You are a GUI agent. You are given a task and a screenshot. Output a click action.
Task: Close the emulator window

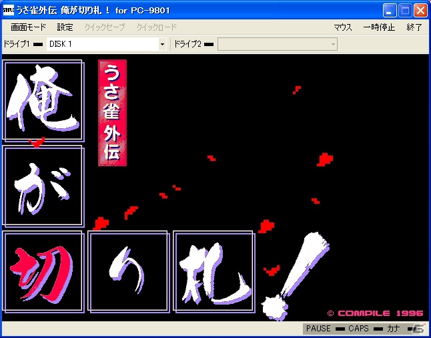click(420, 11)
